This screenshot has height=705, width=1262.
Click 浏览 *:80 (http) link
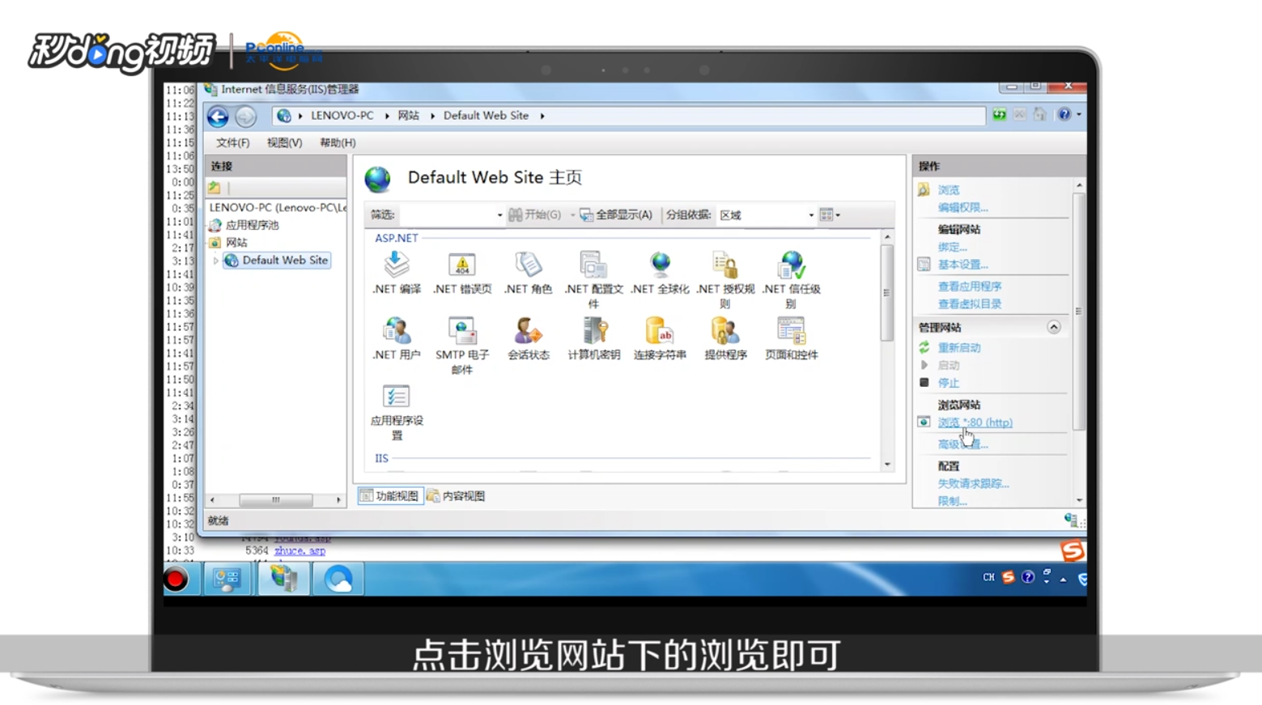pos(975,423)
